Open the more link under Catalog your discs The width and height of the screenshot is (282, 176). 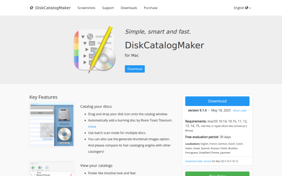tap(92, 127)
